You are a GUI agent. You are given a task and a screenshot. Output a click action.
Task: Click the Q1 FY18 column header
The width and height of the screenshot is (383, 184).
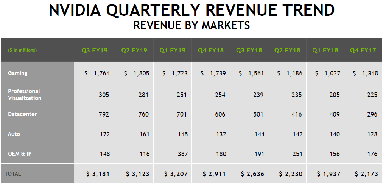[x=325, y=51]
